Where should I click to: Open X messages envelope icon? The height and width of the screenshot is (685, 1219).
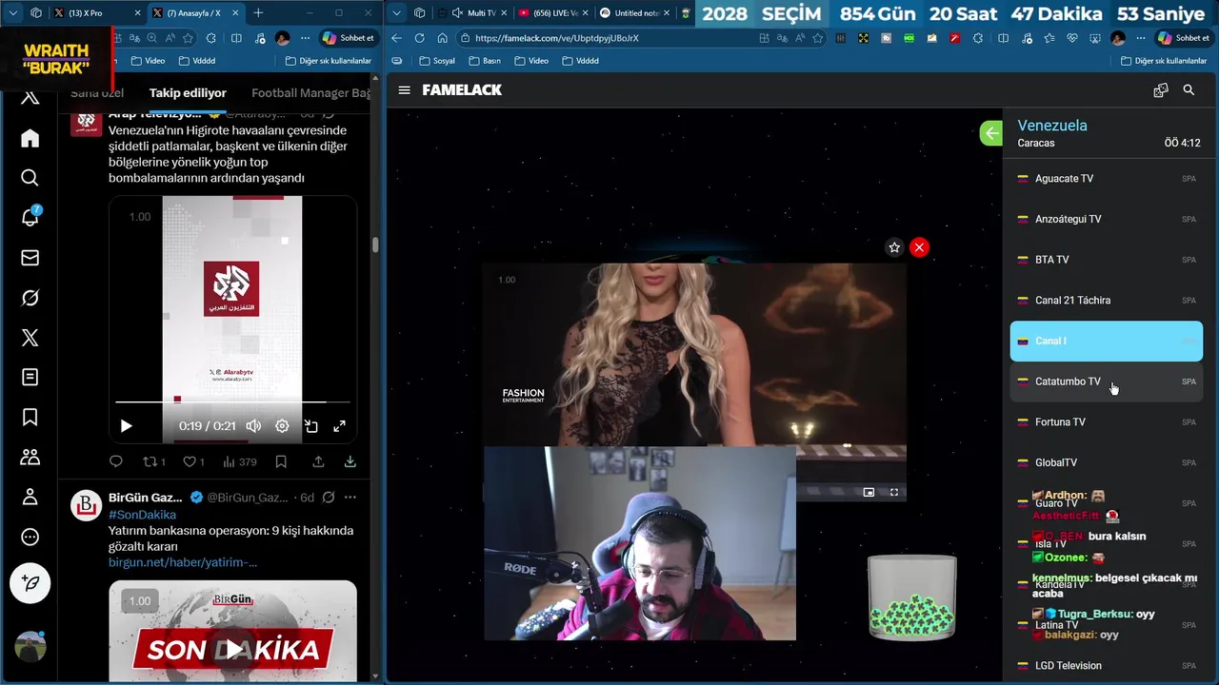coord(30,258)
